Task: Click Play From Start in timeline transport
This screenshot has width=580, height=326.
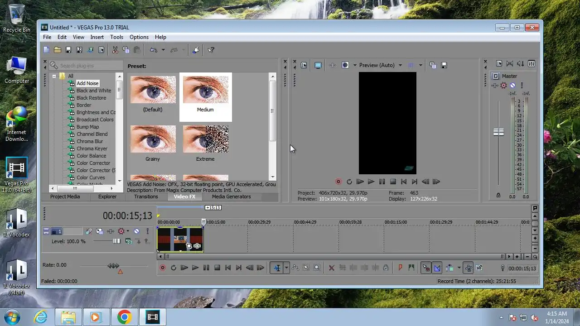Action: click(184, 268)
